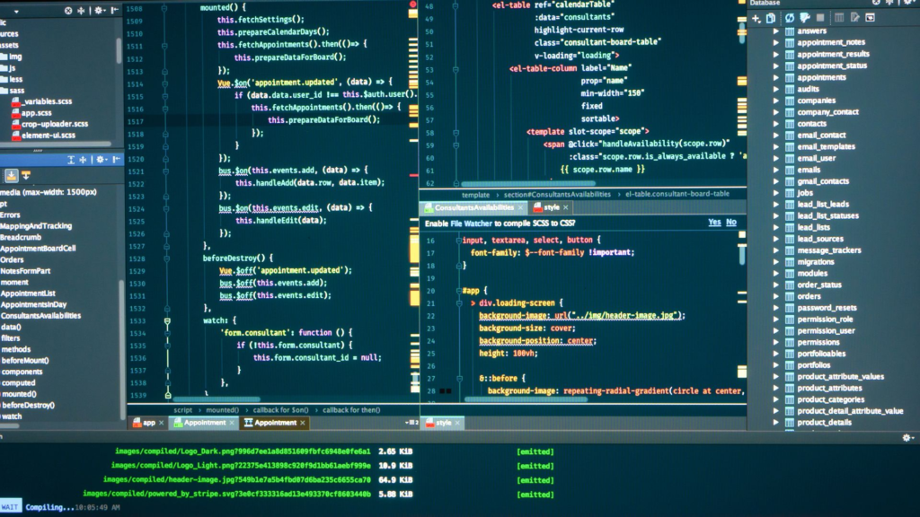The height and width of the screenshot is (517, 920).
Task: Click the duplicate data source icon
Action: click(772, 16)
